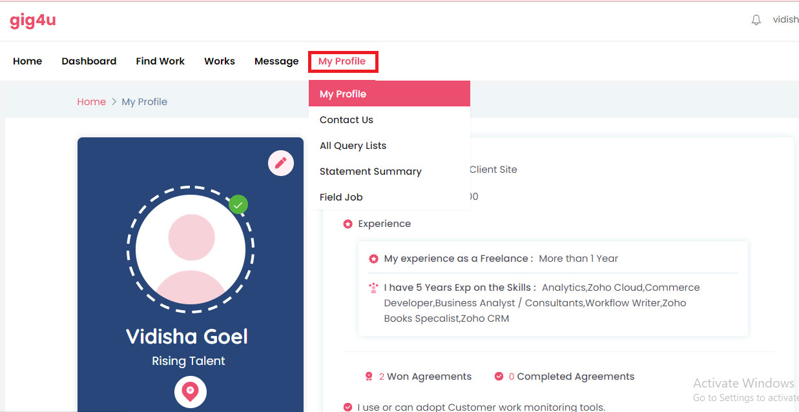Viewport: 799px width, 412px height.
Task: Click the profile avatar picture
Action: tap(191, 249)
